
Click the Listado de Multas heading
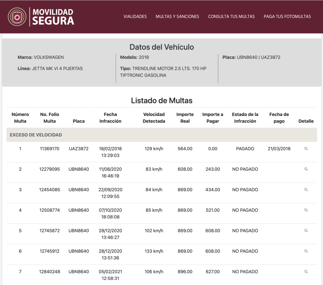point(161,100)
